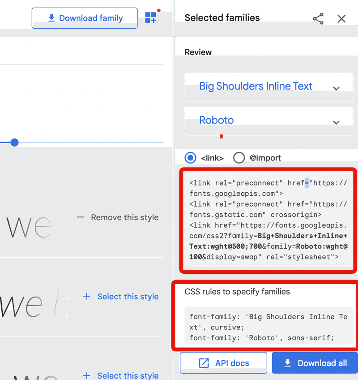Viewport: 358px width, 380px height.
Task: Select the @import radio option
Action: (239, 158)
